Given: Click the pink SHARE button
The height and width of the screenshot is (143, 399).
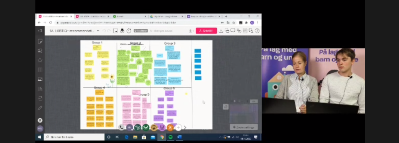Looking at the screenshot, I should (x=206, y=31).
